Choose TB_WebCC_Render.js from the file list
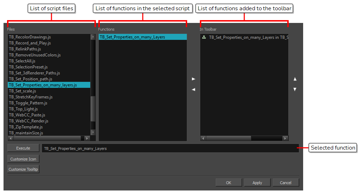 (x=29, y=121)
